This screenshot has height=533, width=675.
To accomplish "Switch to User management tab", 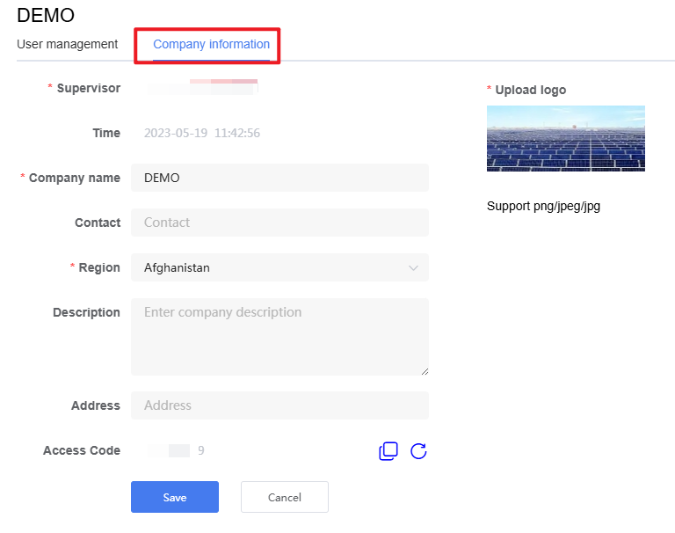I will 67,44.
